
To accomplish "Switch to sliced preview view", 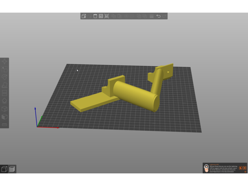I will click(x=12, y=169).
